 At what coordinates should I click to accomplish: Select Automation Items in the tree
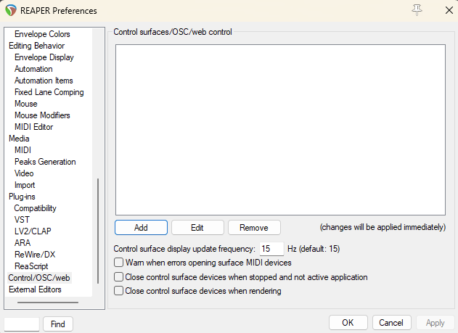[x=44, y=81]
